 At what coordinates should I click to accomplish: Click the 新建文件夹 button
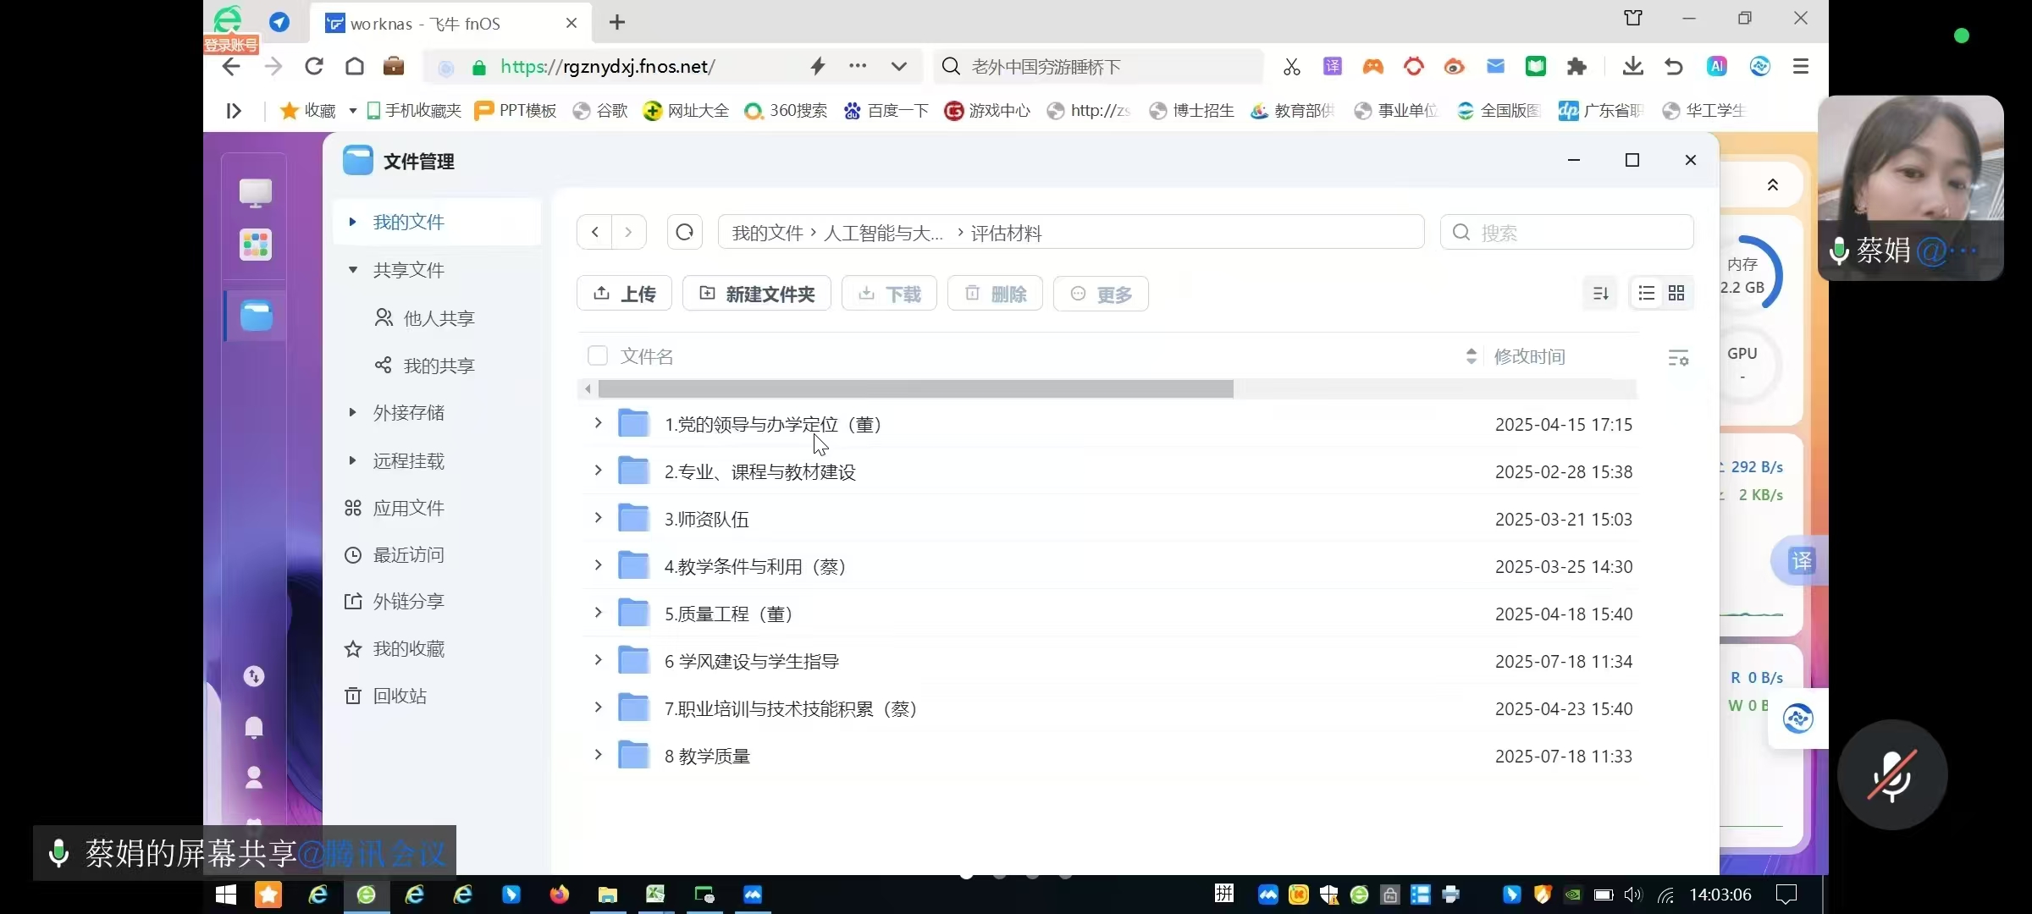coord(756,294)
